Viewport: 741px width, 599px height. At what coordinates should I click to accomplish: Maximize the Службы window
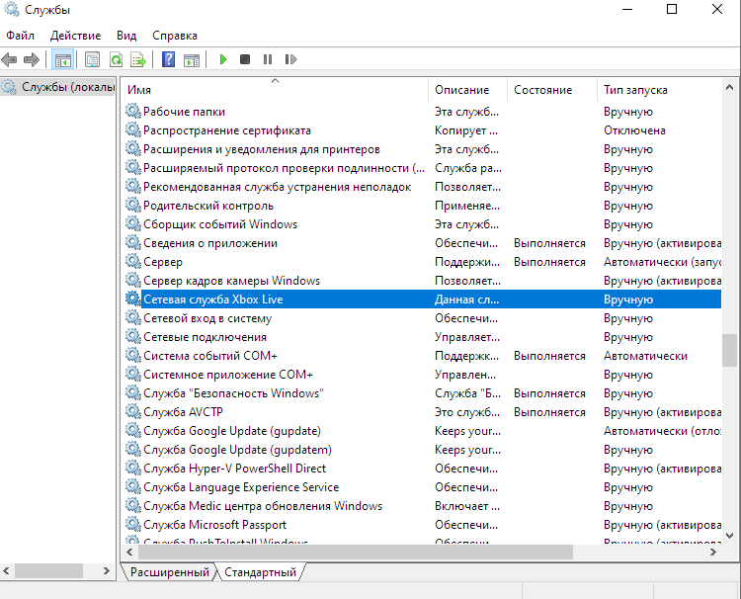click(x=672, y=9)
